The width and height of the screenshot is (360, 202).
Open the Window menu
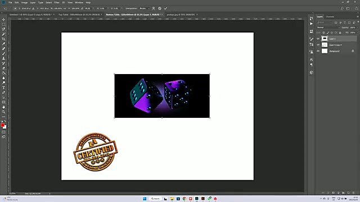point(79,2)
